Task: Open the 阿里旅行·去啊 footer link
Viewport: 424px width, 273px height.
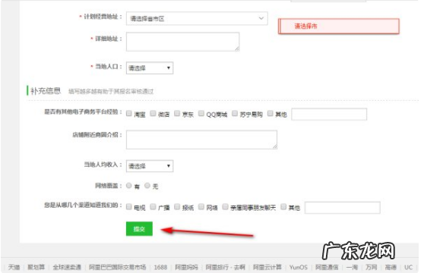Action: (225, 267)
